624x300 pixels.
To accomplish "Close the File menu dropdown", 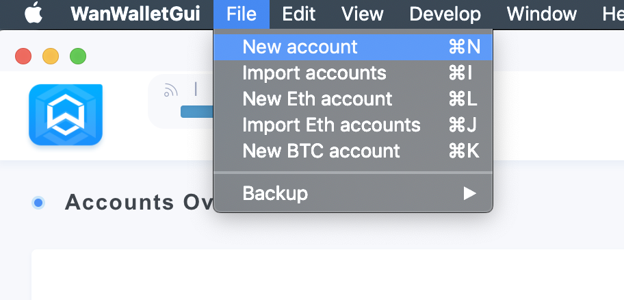I will [x=242, y=14].
